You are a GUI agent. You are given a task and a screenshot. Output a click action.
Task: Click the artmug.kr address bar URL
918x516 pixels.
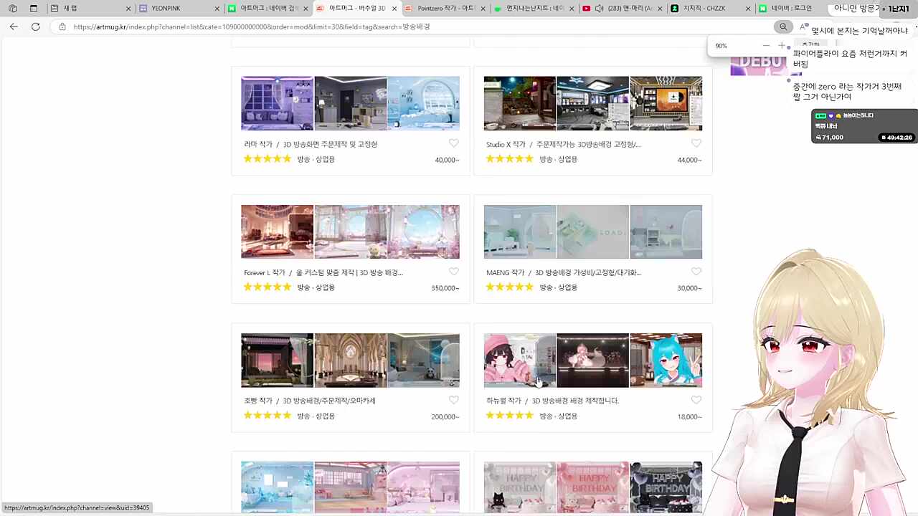coord(252,27)
